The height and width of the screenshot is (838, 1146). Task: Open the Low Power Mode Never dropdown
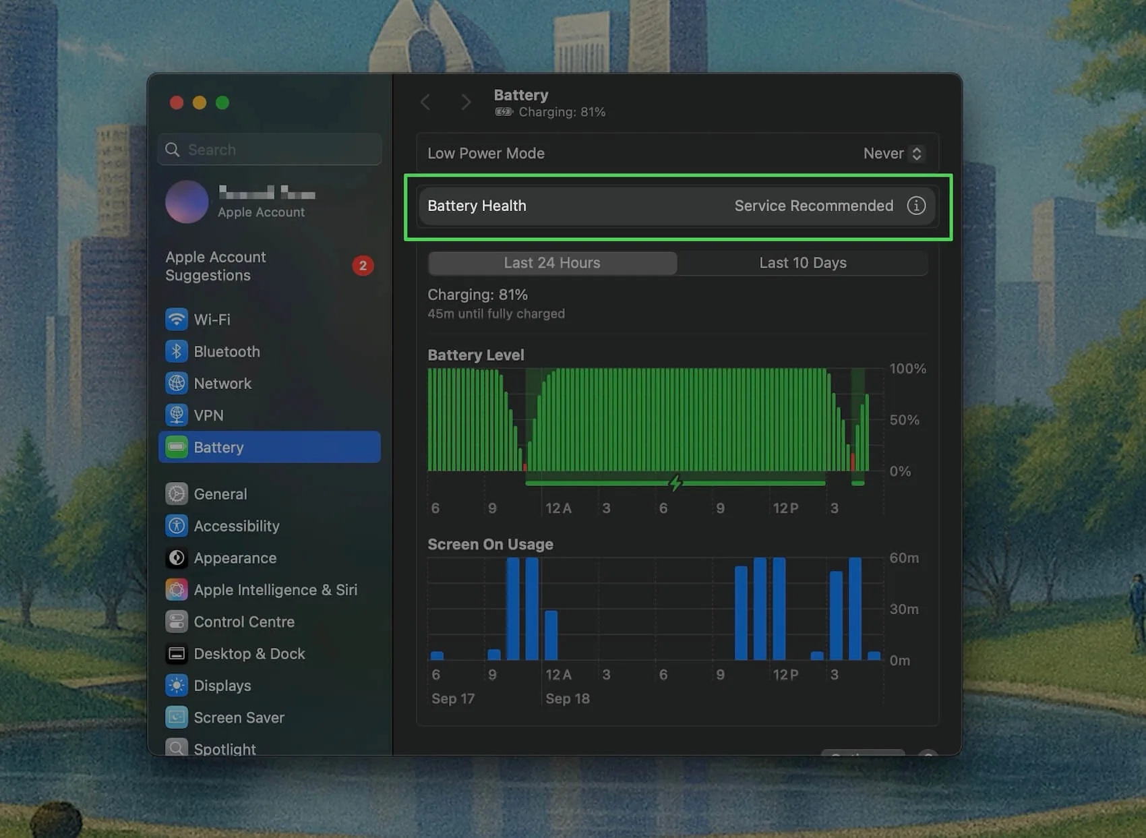[x=893, y=153]
